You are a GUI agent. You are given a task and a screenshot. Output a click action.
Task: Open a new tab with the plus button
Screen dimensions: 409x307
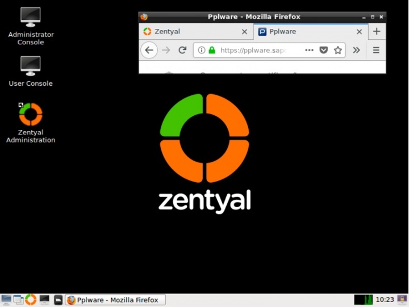click(x=377, y=32)
